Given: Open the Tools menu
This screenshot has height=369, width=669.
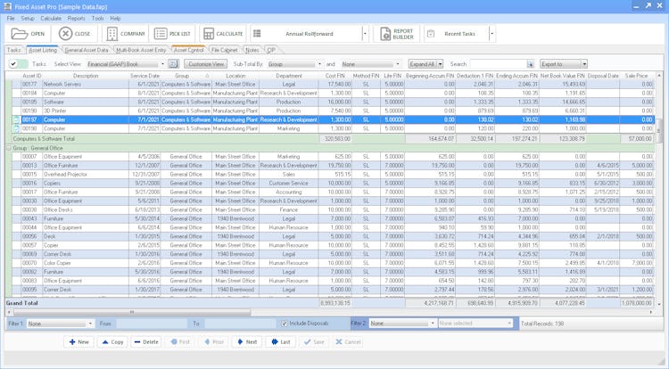Looking at the screenshot, I should tap(98, 19).
